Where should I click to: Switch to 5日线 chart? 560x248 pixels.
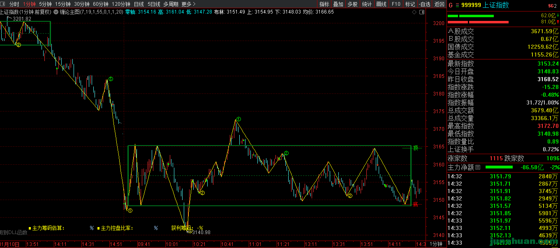154,4
